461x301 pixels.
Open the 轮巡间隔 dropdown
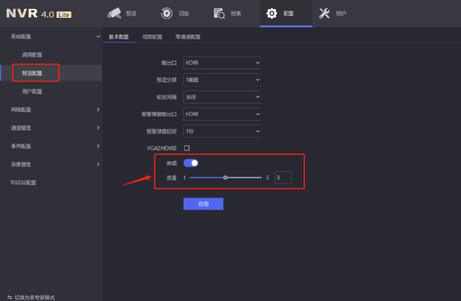click(x=222, y=97)
